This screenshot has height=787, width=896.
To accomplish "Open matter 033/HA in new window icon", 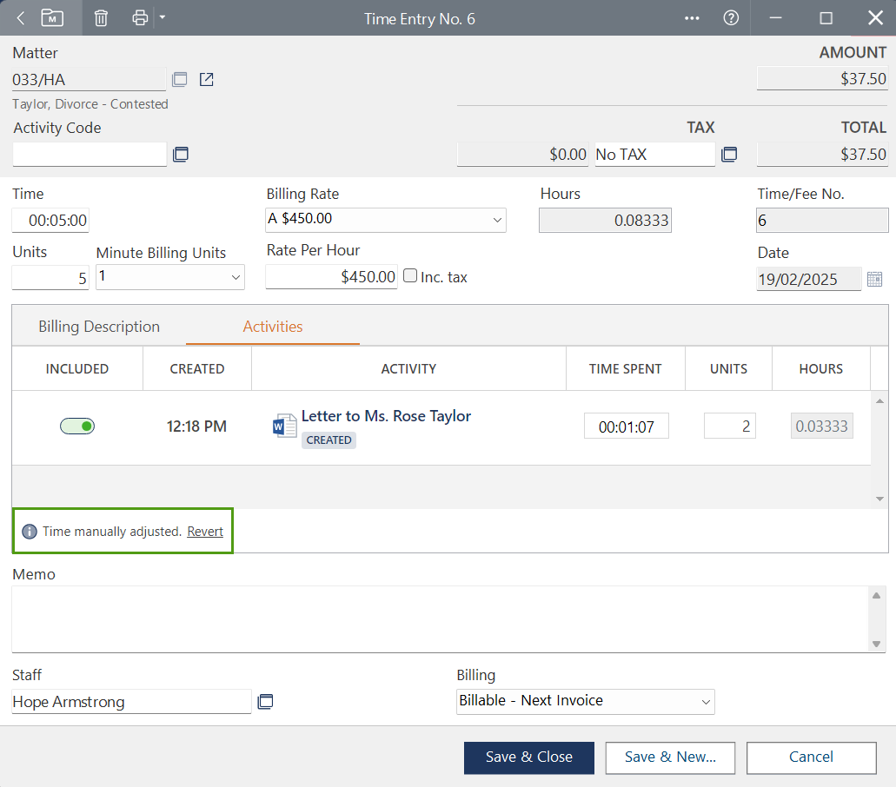I will [x=206, y=80].
